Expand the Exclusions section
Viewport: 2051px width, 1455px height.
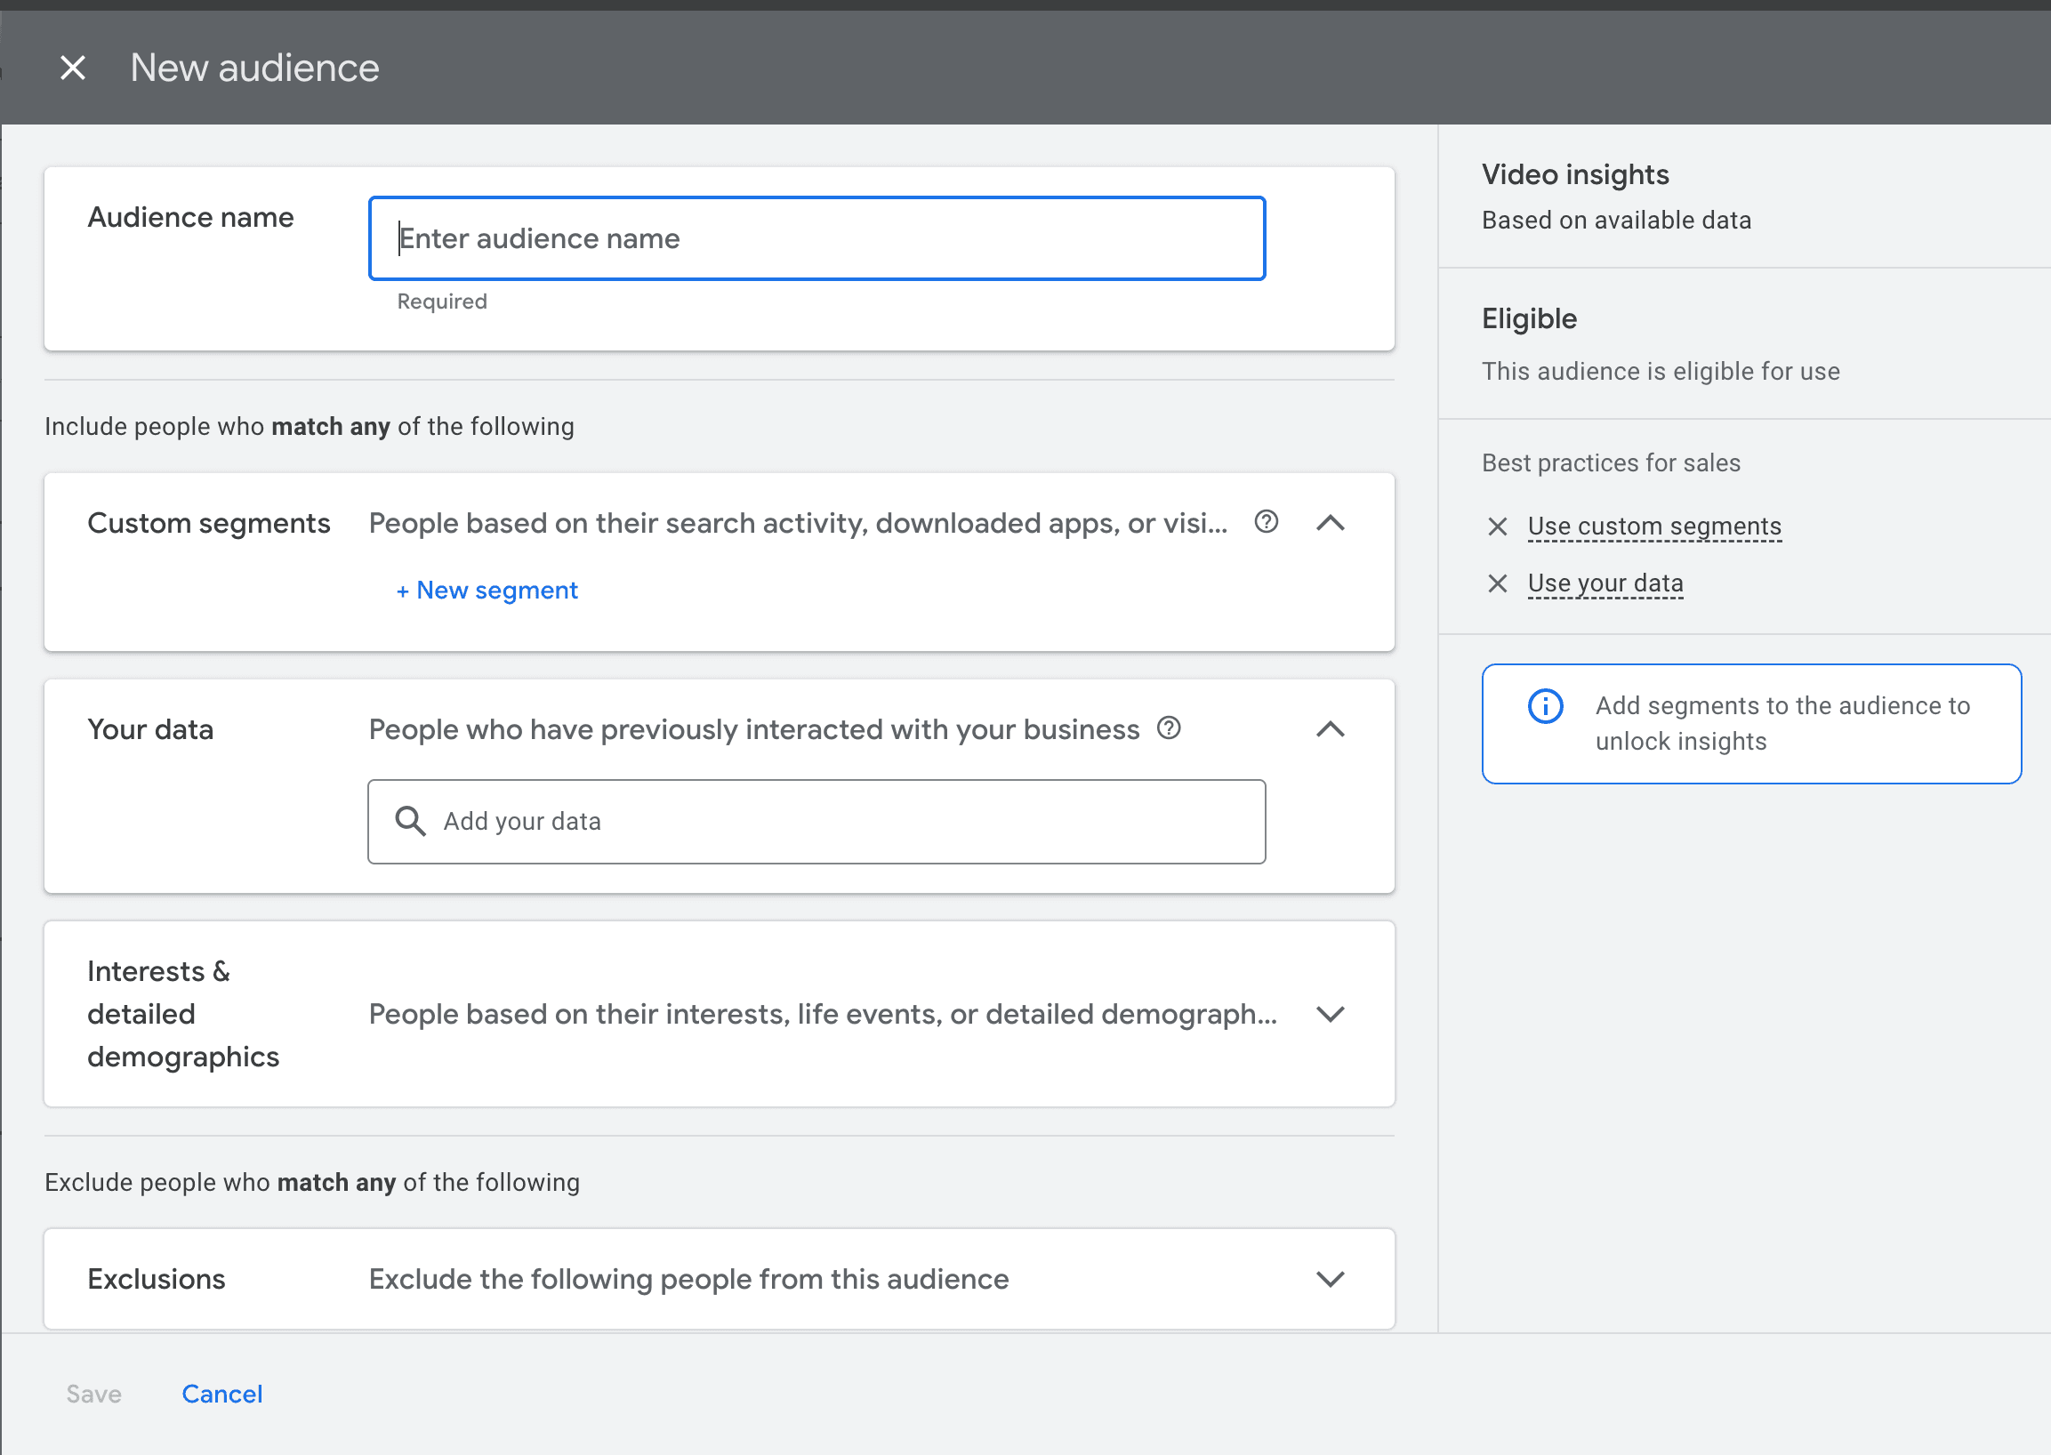[1330, 1279]
